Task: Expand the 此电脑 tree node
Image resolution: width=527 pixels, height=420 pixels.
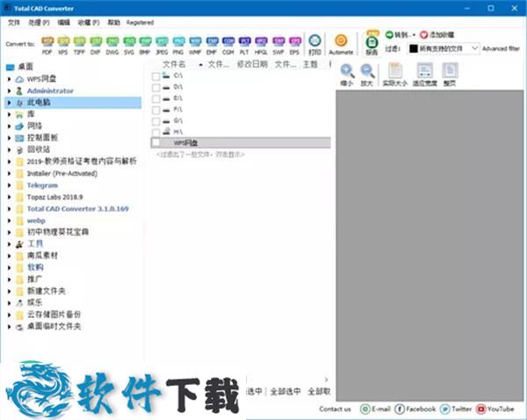Action: [10, 103]
